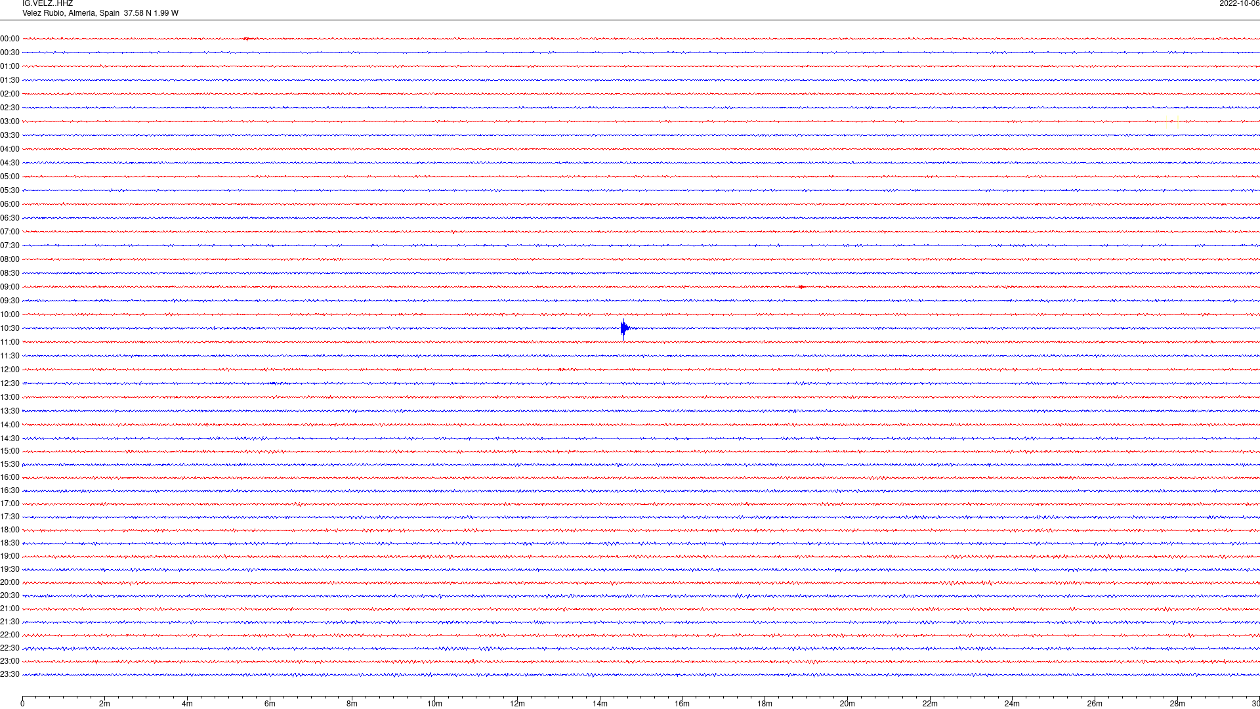The image size is (1260, 709).
Task: Click the 2m tick on the time axis
Action: [105, 703]
